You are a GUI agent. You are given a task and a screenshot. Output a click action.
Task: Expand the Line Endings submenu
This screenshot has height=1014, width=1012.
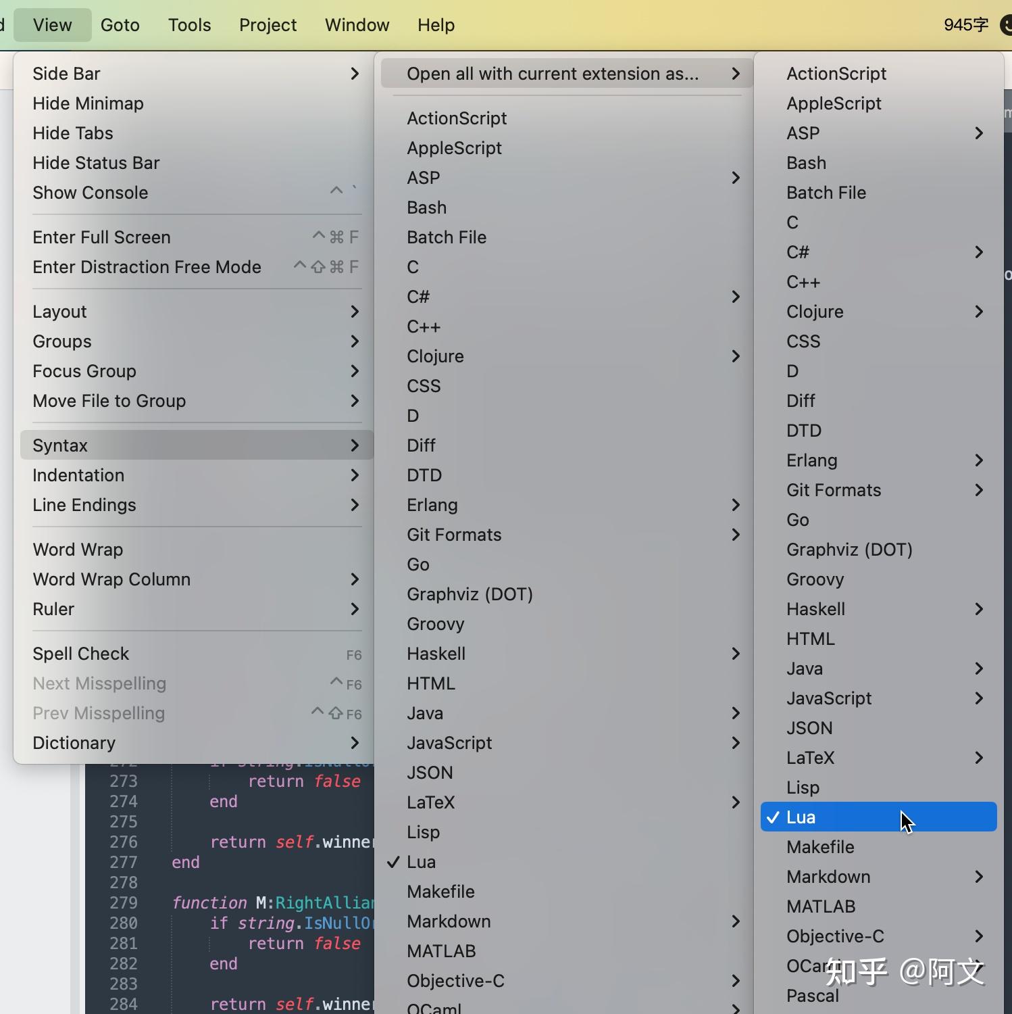(x=197, y=505)
